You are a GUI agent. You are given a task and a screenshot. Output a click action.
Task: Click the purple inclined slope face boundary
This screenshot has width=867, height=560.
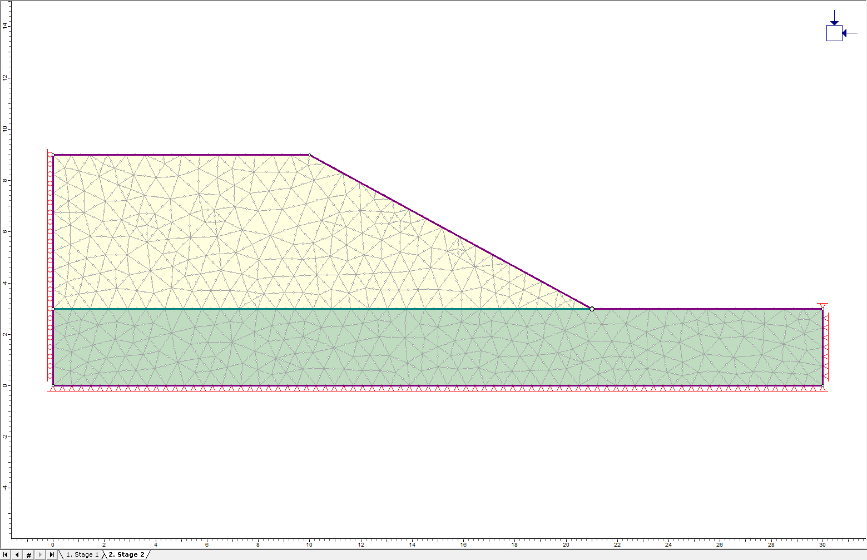(450, 232)
